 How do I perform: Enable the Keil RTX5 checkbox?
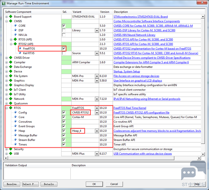[x=64, y=53]
